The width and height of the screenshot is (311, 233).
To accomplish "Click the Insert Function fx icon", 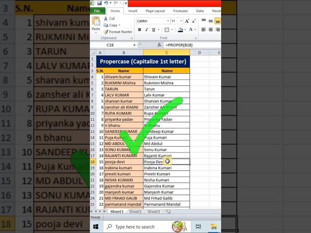I will click(159, 45).
